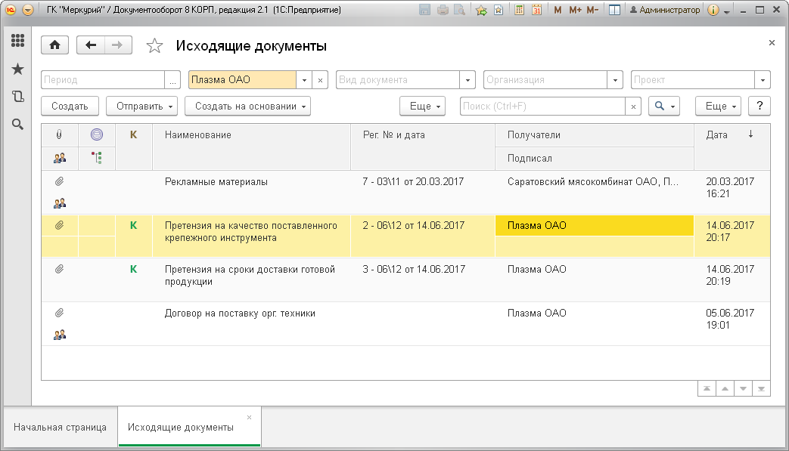Click the Подписал column header
Image resolution: width=789 pixels, height=451 pixels.
(595, 158)
